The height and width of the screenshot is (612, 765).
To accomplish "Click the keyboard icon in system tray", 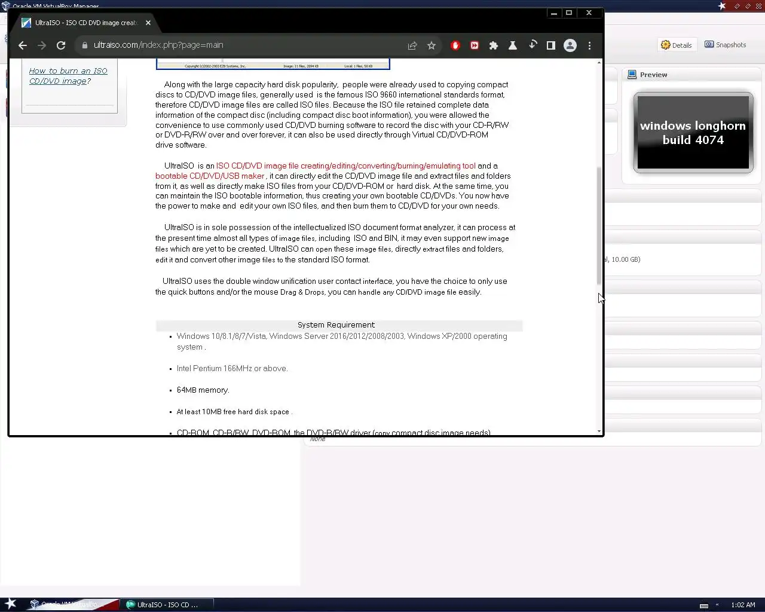I will coord(704,605).
